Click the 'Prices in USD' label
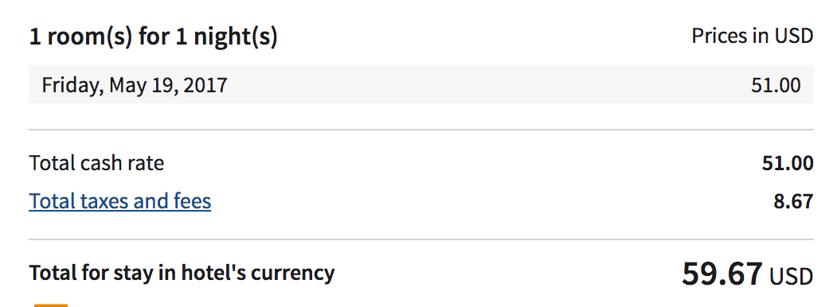The image size is (833, 307). click(753, 36)
